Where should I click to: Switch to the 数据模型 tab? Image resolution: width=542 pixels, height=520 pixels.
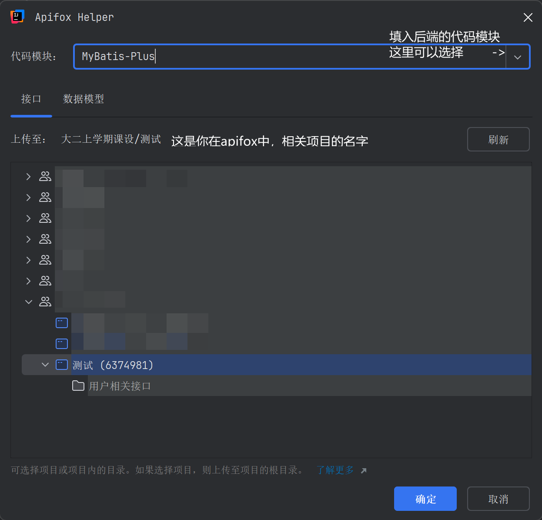[84, 99]
